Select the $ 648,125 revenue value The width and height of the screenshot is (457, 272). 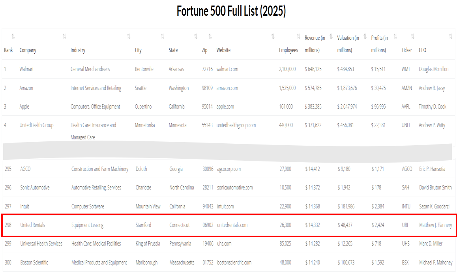pos(313,69)
